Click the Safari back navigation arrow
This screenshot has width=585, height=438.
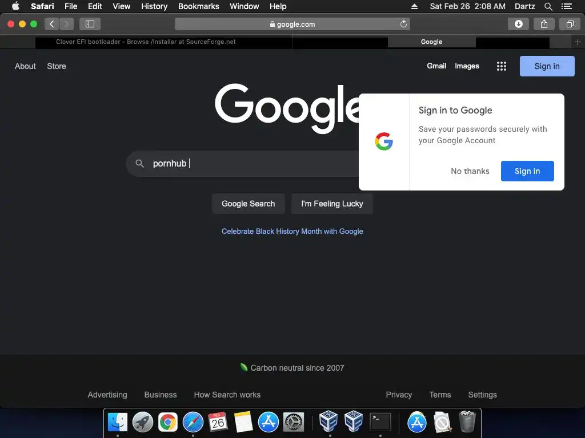[x=52, y=24]
